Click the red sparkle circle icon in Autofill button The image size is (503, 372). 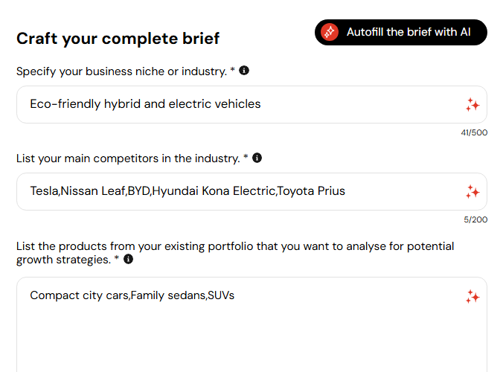pos(330,32)
